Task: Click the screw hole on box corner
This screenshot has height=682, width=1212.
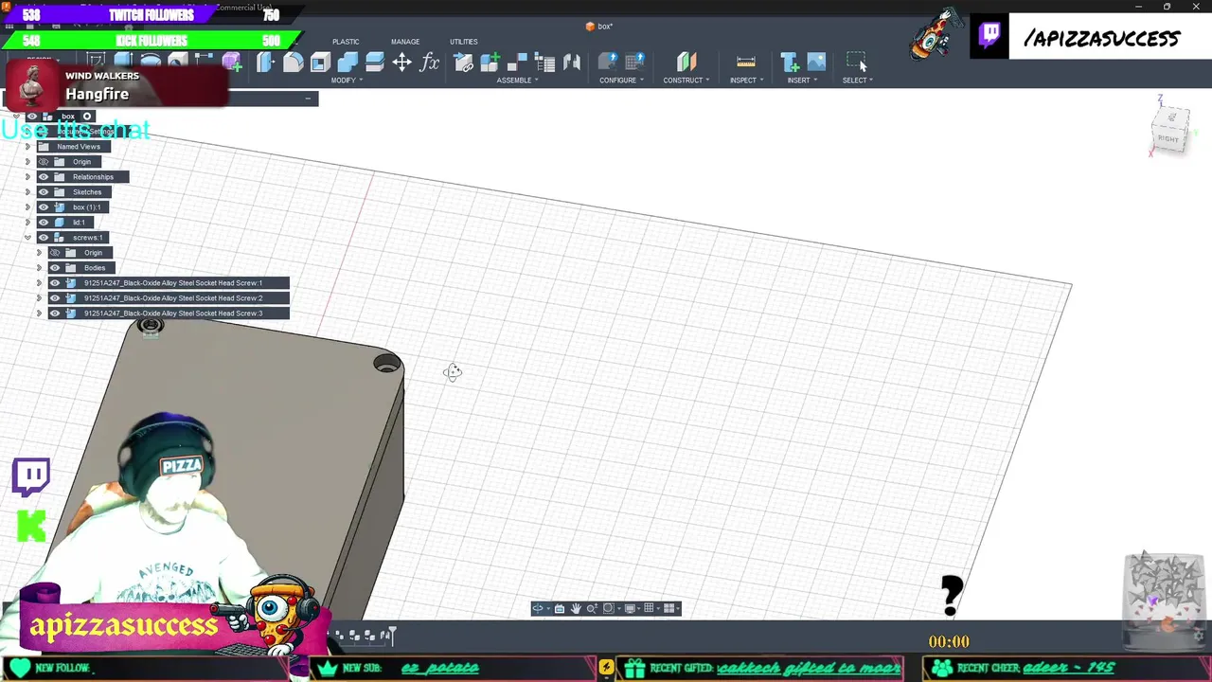Action: [386, 364]
